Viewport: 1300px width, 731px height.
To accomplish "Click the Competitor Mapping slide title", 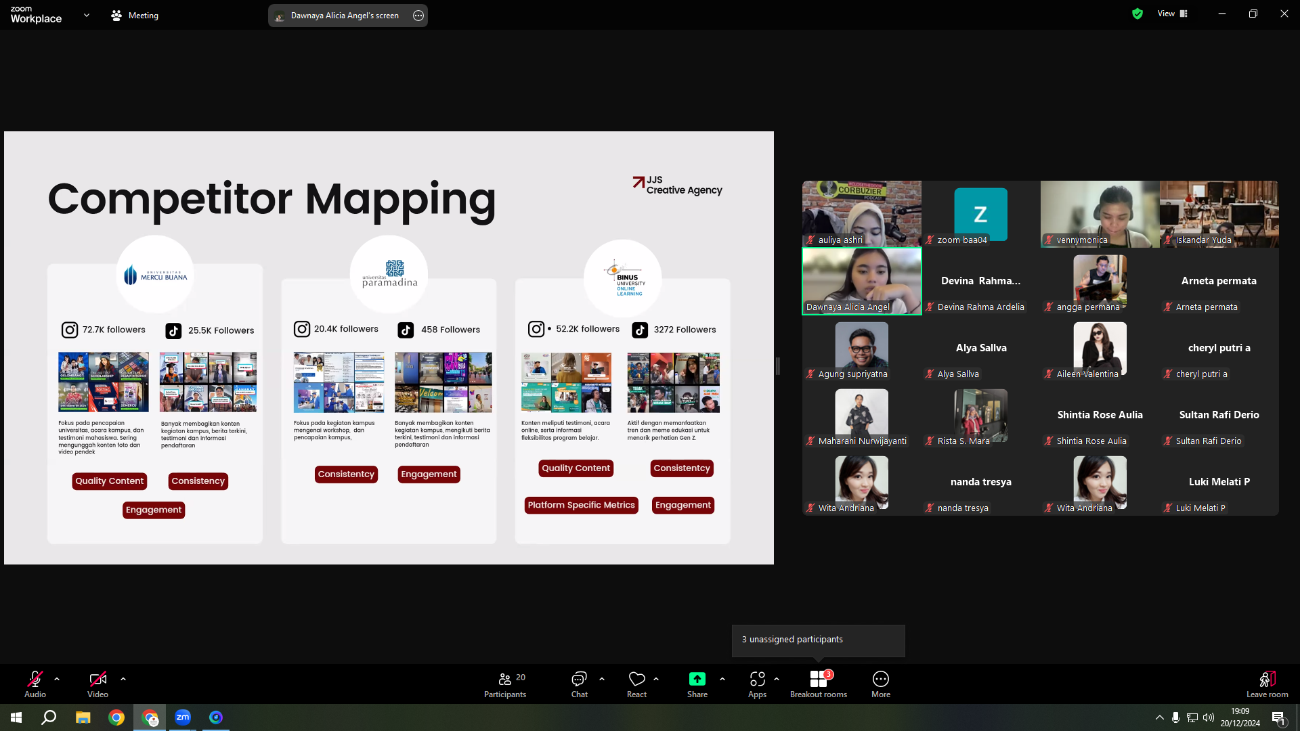I will [272, 200].
